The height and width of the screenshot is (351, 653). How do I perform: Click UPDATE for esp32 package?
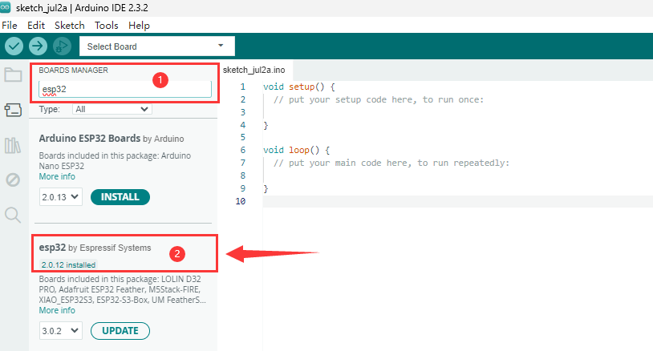pos(120,331)
